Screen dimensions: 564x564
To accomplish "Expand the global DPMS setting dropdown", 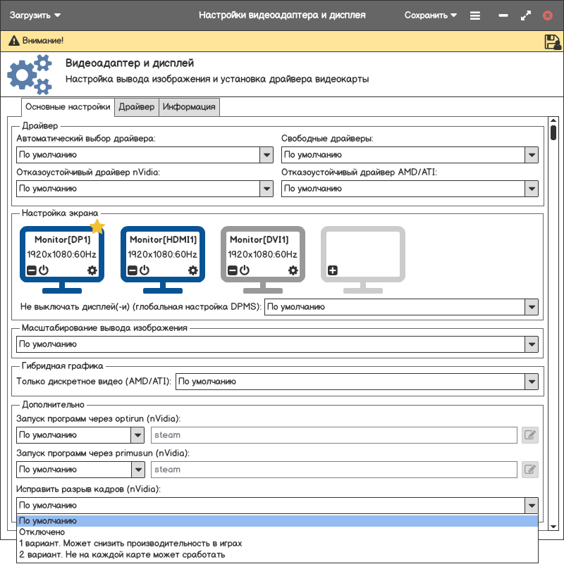I will [x=532, y=308].
